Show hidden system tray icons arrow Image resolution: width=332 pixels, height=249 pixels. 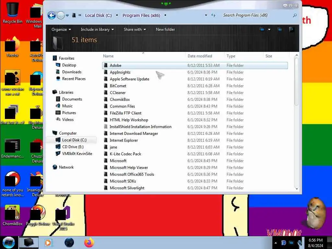pyautogui.click(x=276, y=243)
